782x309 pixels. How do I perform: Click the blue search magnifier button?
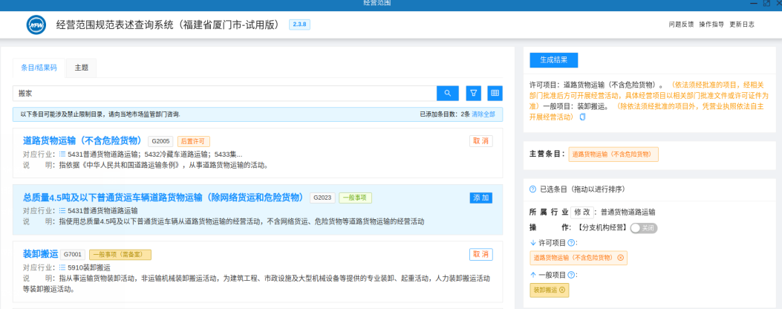click(447, 93)
